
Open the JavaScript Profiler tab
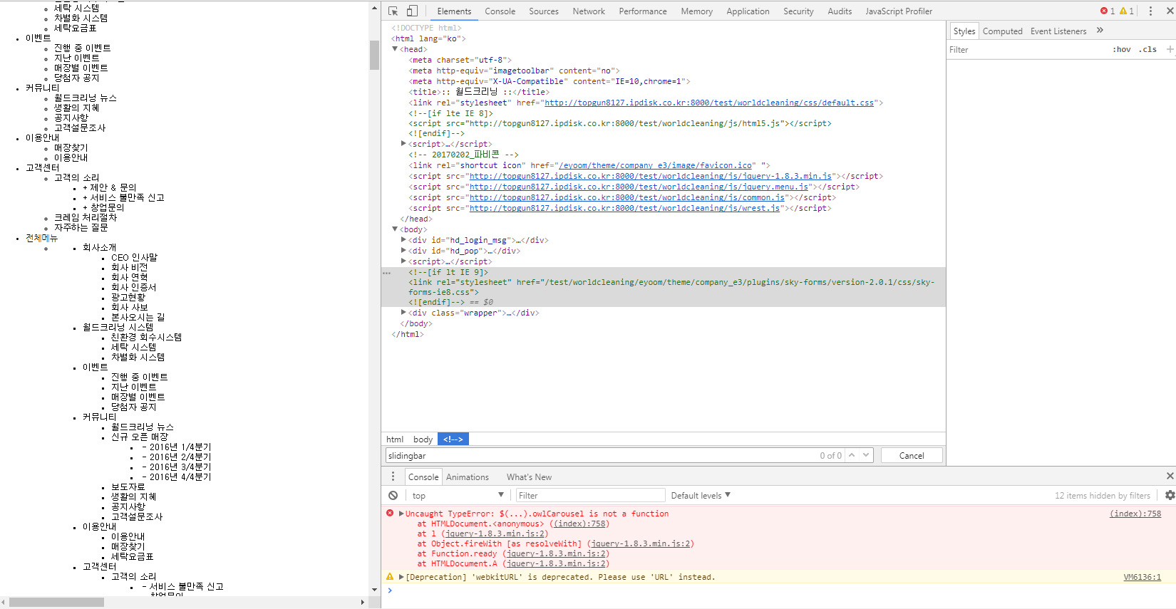click(x=899, y=11)
